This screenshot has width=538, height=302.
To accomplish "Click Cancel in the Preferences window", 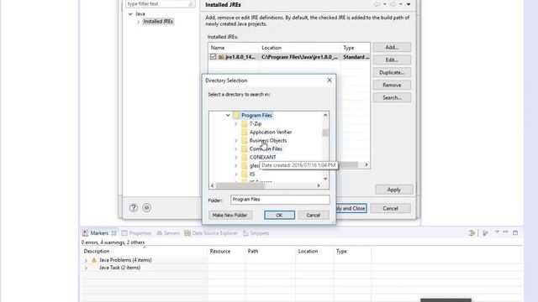I will (x=390, y=208).
